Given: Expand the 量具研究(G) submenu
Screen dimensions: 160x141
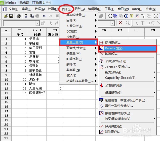Looking at the screenshot, I should (127, 92).
